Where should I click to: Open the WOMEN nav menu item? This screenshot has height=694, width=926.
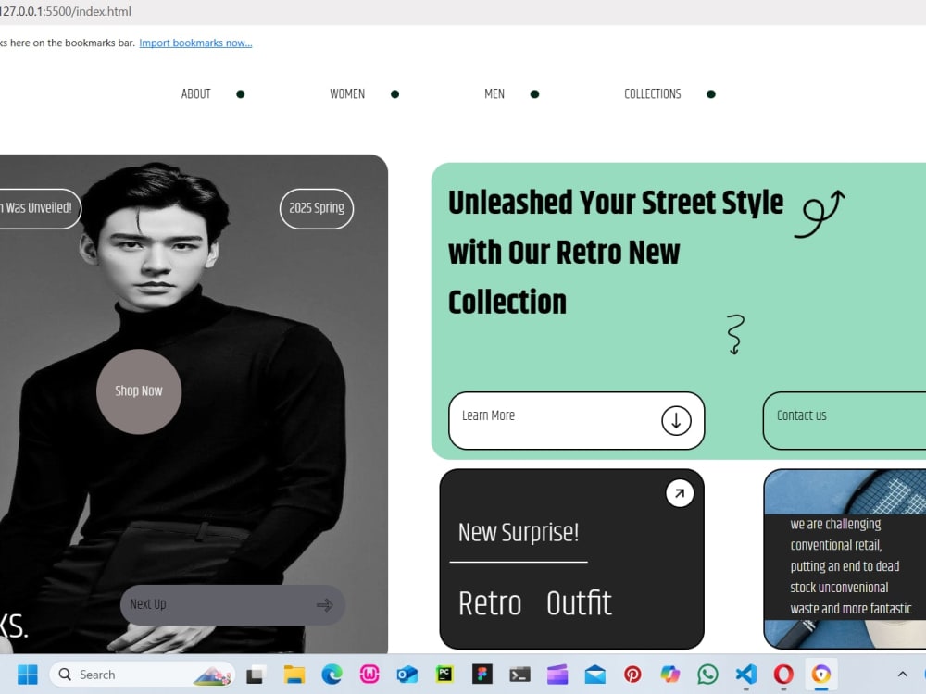[x=347, y=94]
